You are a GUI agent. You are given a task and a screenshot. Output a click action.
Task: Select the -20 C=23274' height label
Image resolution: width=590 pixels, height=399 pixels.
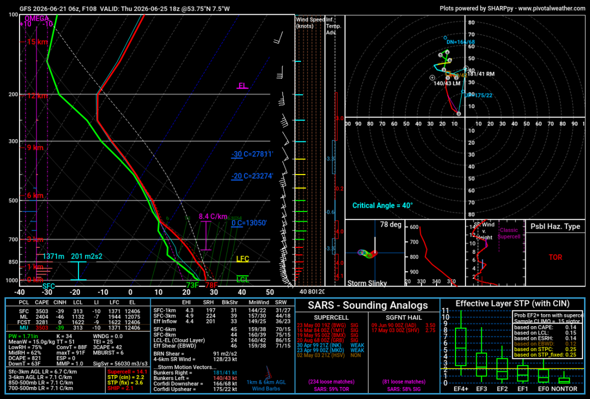tap(252, 176)
